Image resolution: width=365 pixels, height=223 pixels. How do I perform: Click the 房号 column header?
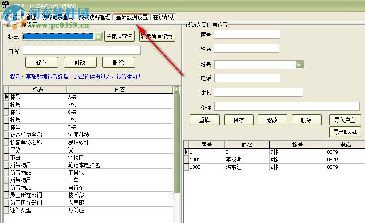point(207,145)
